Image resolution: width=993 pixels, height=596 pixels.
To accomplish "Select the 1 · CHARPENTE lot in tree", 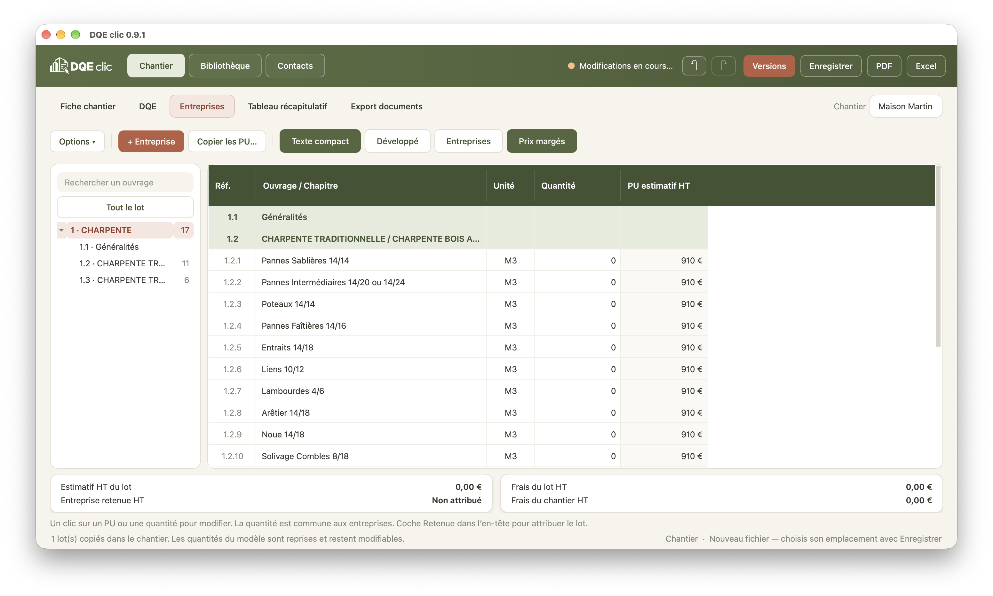I will pos(119,230).
